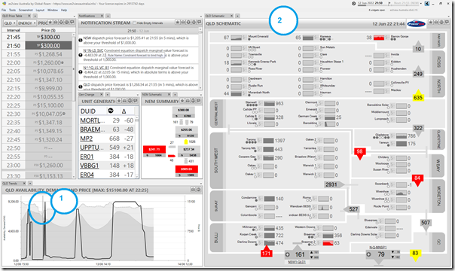The height and width of the screenshot is (271, 455).
Task: Switch to the Gen Change tab
Action: click(x=87, y=95)
